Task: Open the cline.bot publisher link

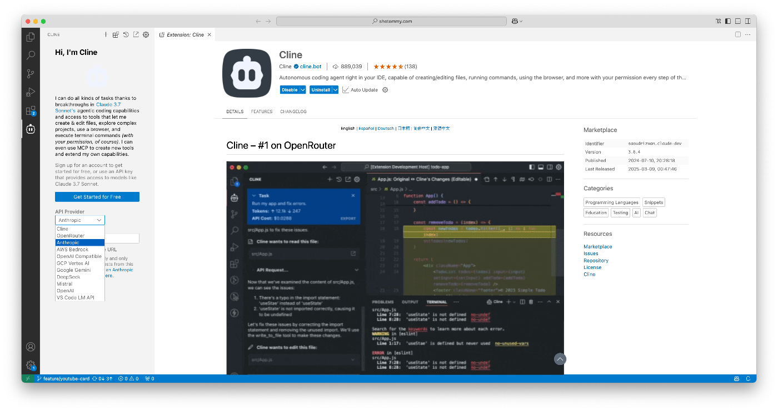Action: [x=311, y=67]
